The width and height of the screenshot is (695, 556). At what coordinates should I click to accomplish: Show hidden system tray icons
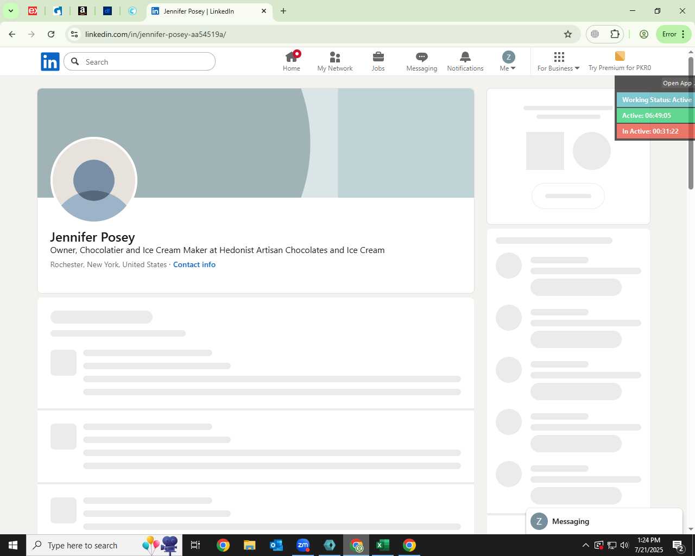tap(585, 545)
